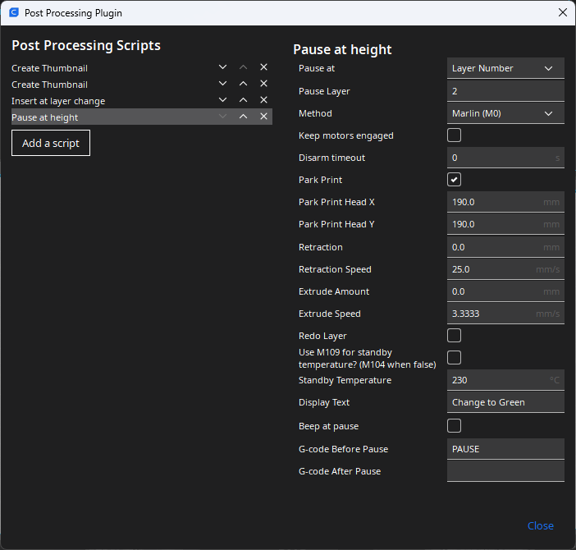This screenshot has height=550, width=576.
Task: Edit the Extrude Speed field
Action: 505,314
